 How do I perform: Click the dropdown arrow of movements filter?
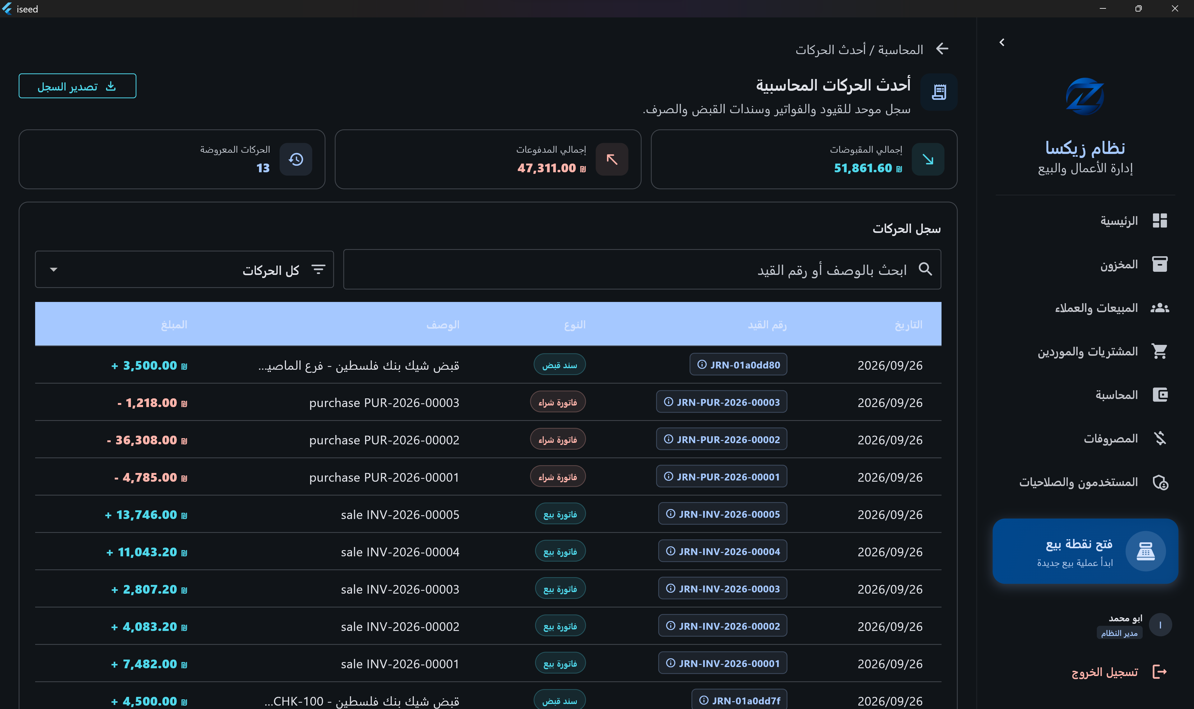coord(53,270)
